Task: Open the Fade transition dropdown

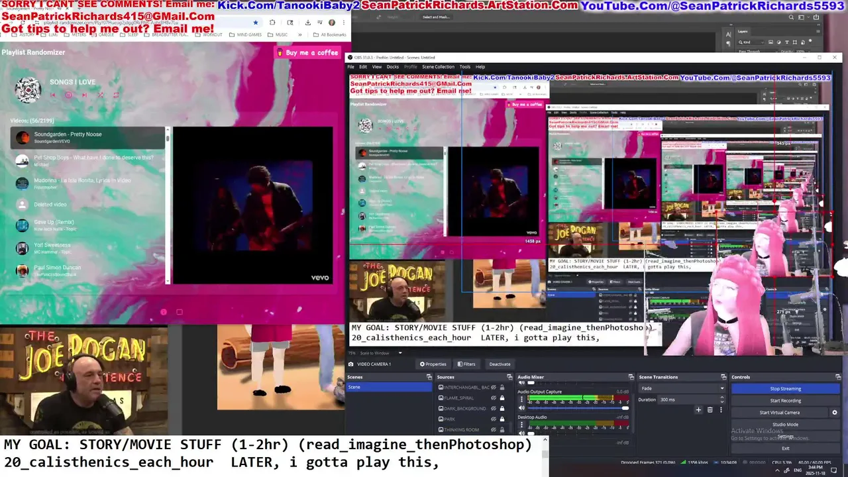Action: pyautogui.click(x=682, y=389)
